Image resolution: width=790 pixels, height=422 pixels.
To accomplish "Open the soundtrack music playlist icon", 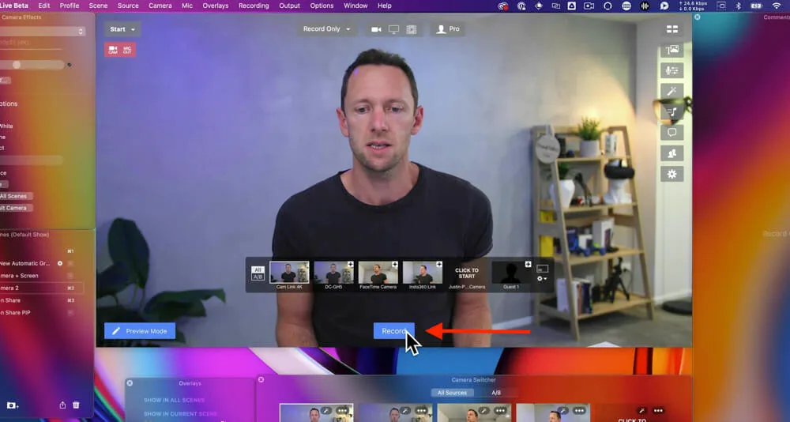I will pyautogui.click(x=672, y=112).
